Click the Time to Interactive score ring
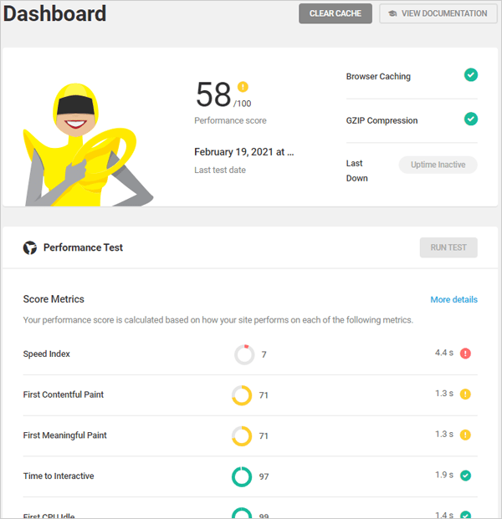This screenshot has height=519, width=502. tap(242, 476)
